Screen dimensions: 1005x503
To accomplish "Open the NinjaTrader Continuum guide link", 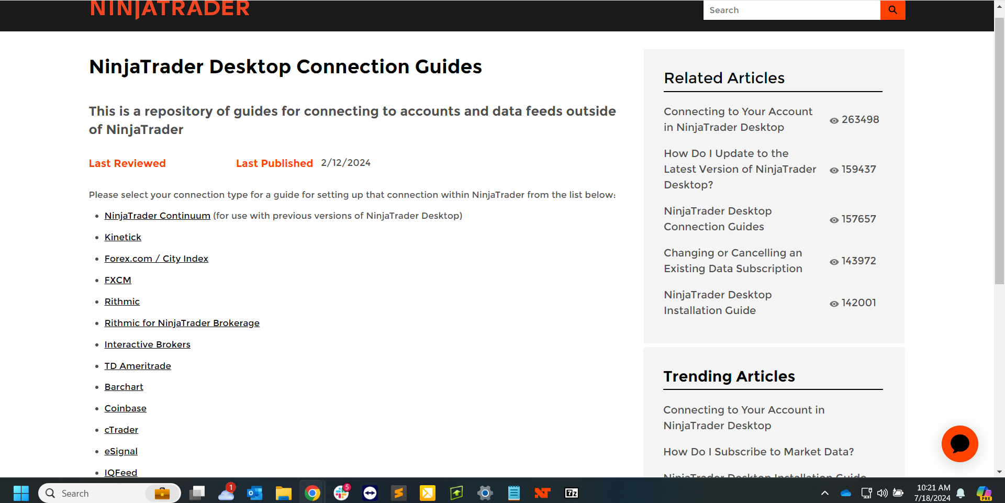I will [x=157, y=216].
